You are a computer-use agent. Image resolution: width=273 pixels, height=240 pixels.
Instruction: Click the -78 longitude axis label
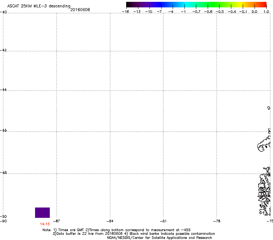217,221
